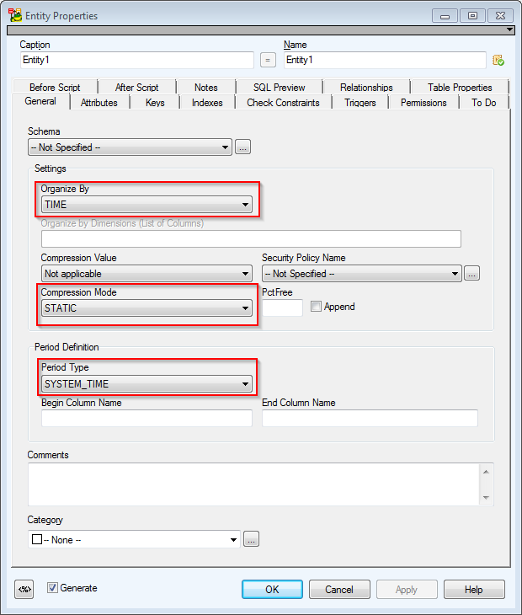The width and height of the screenshot is (522, 615).
Task: Click the Entity Properties title bar icon
Action: 14,15
